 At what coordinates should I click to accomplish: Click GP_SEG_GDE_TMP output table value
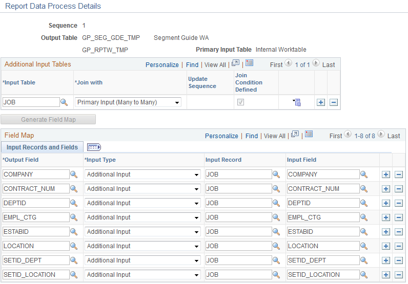(111, 38)
